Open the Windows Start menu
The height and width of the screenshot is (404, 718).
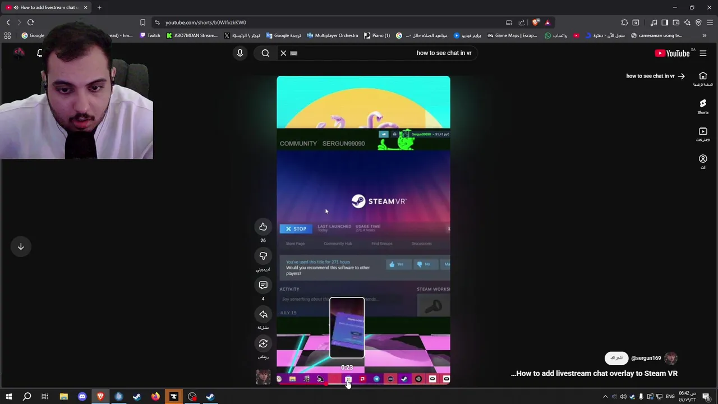(8, 397)
